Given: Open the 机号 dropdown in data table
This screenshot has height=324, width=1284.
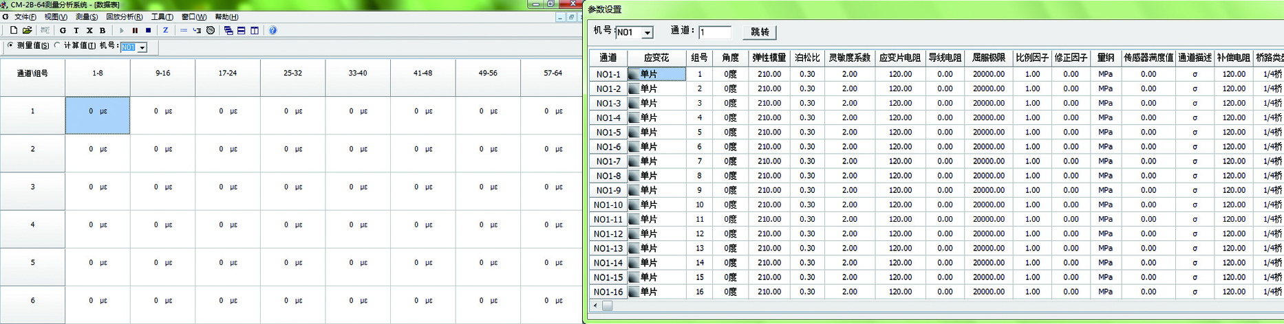Looking at the screenshot, I should coord(142,47).
